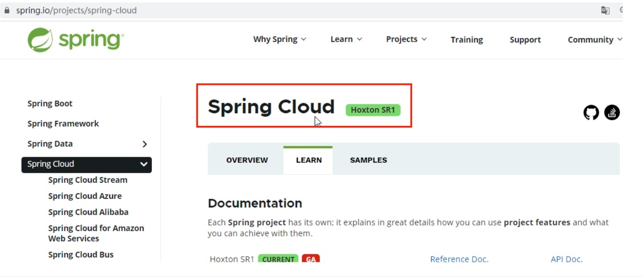Click the Documentation heading
643x277 pixels.
(255, 203)
